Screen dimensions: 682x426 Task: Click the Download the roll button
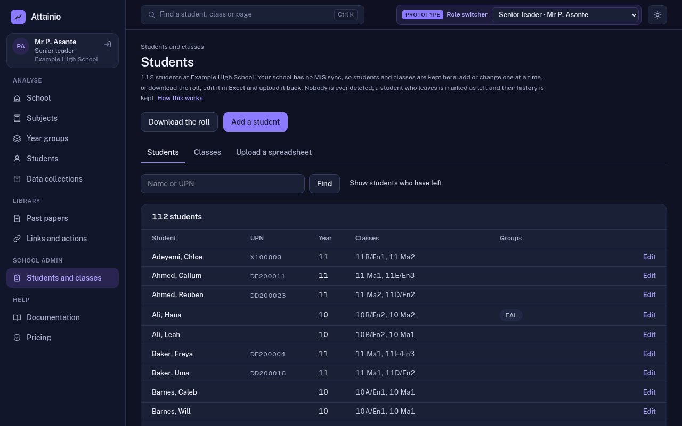click(x=179, y=122)
